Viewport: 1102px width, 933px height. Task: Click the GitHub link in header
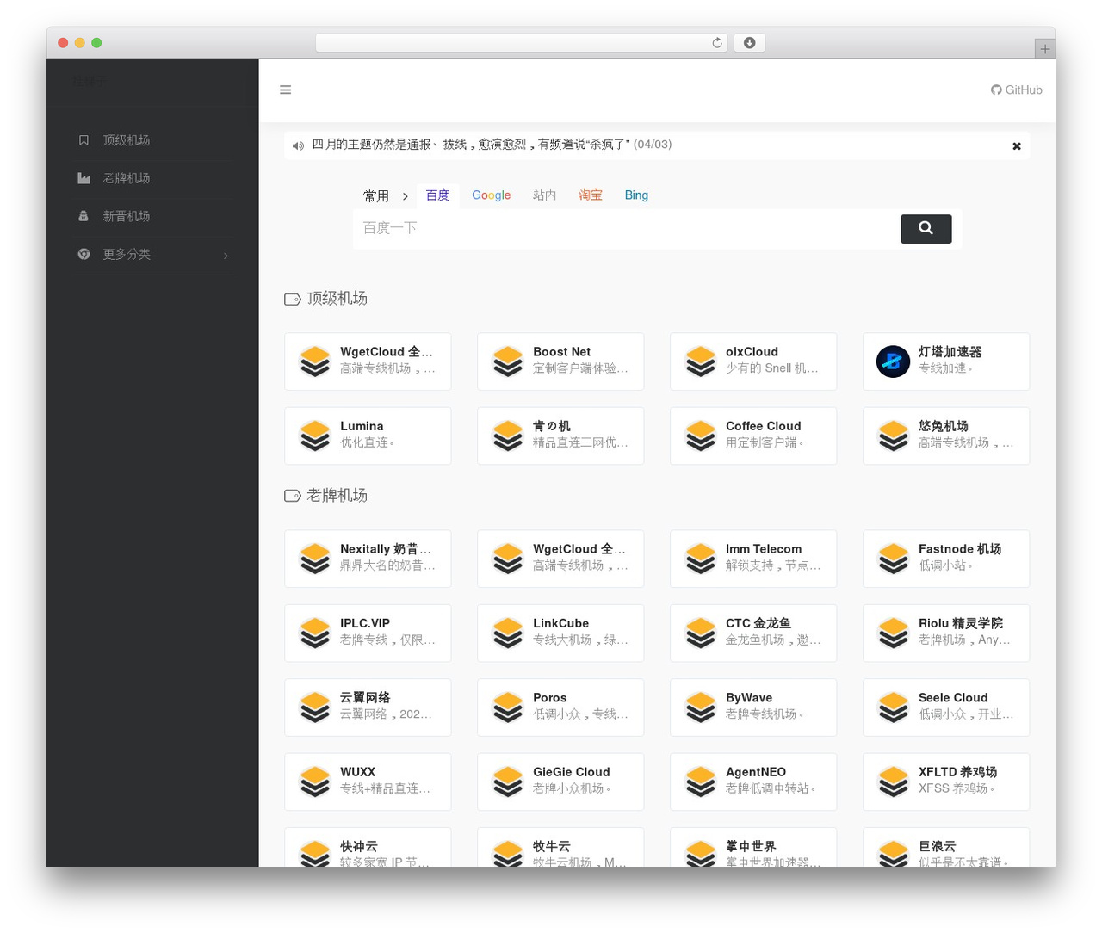click(x=1016, y=90)
